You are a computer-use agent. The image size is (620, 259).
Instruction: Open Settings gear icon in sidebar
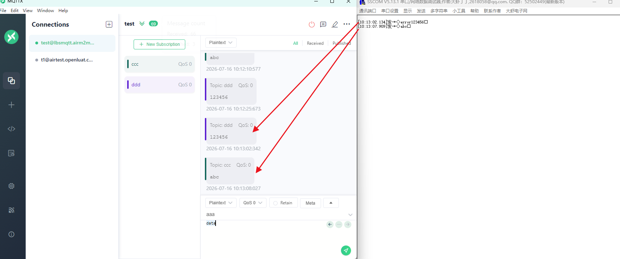pos(11,186)
